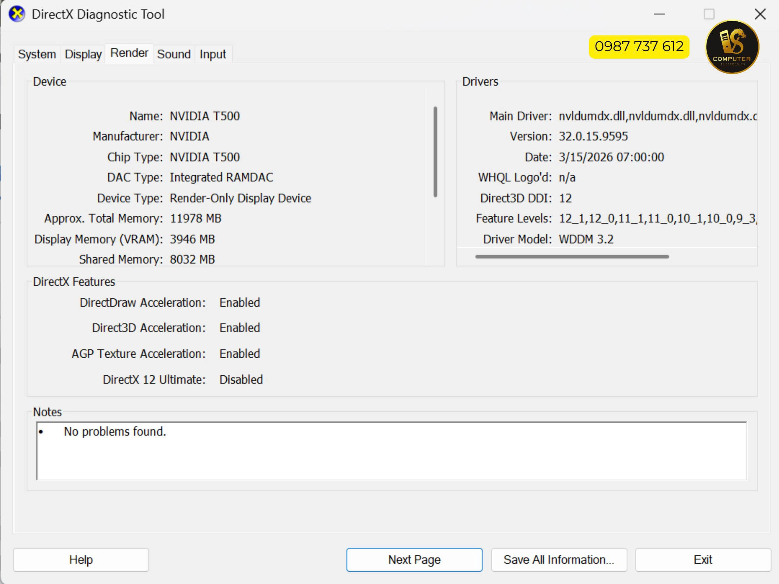The height and width of the screenshot is (584, 779).
Task: Click the Next Page button
Action: 414,559
